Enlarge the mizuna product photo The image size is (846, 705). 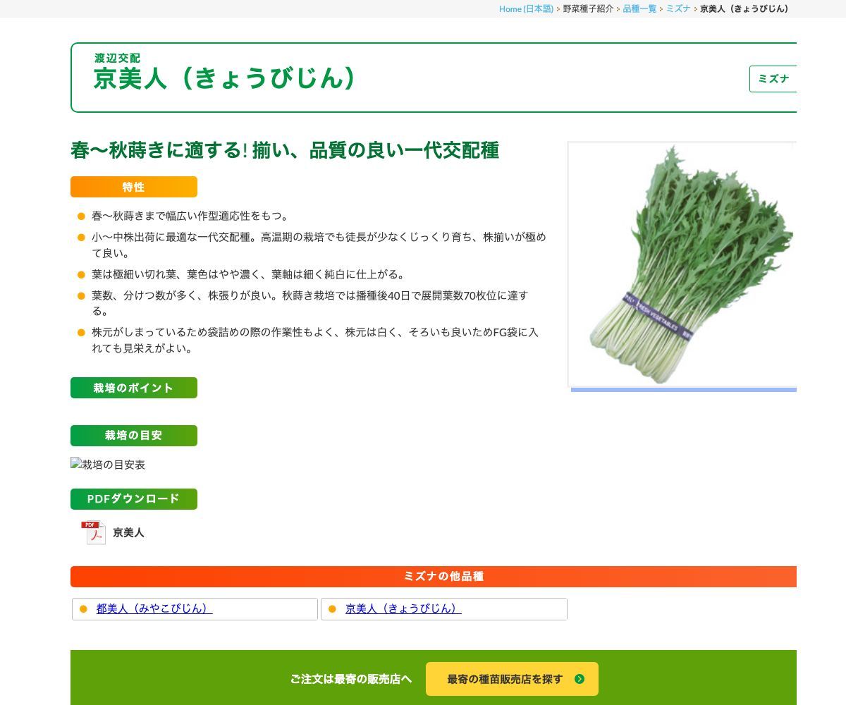[682, 264]
